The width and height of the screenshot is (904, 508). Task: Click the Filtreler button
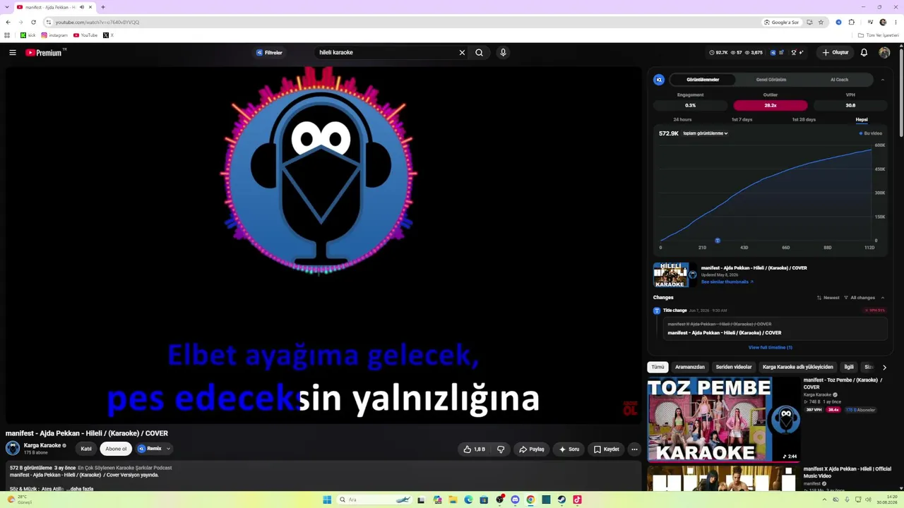[x=269, y=52]
